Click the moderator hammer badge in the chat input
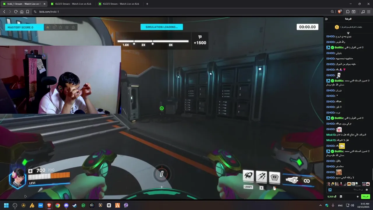The image size is (373, 210). (x=330, y=190)
